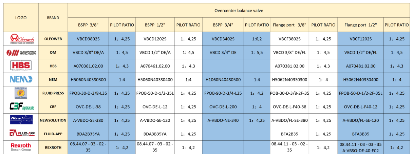The height and width of the screenshot is (157, 413).
Task: Click the BSPP 3/8" column header
Action: click(88, 25)
